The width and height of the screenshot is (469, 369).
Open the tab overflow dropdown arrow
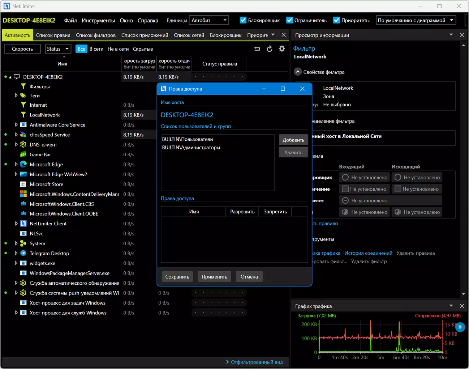(273, 35)
